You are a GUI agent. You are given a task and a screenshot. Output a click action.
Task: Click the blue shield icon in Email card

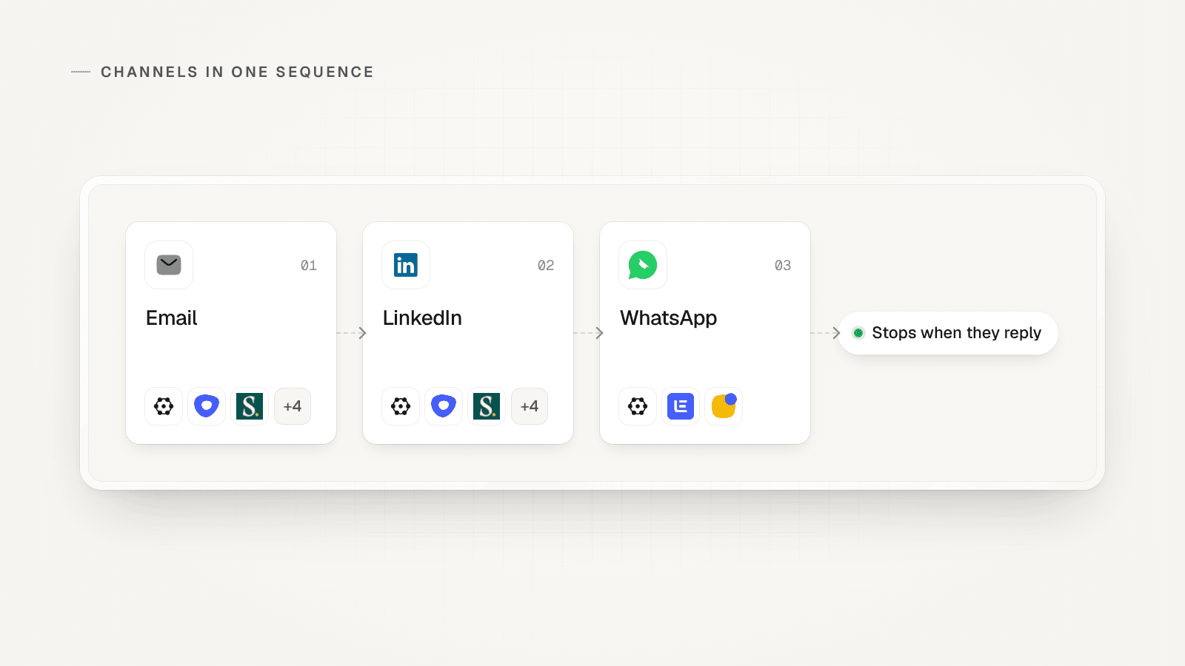click(207, 406)
